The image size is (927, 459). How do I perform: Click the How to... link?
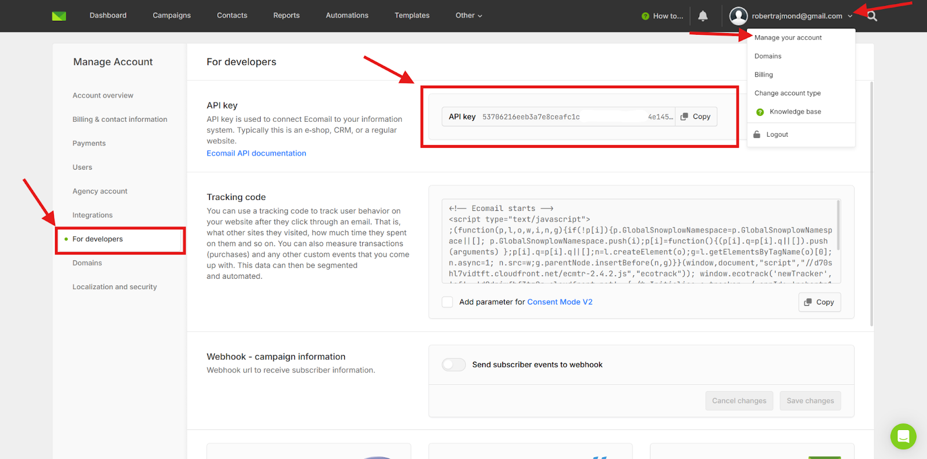(x=668, y=16)
